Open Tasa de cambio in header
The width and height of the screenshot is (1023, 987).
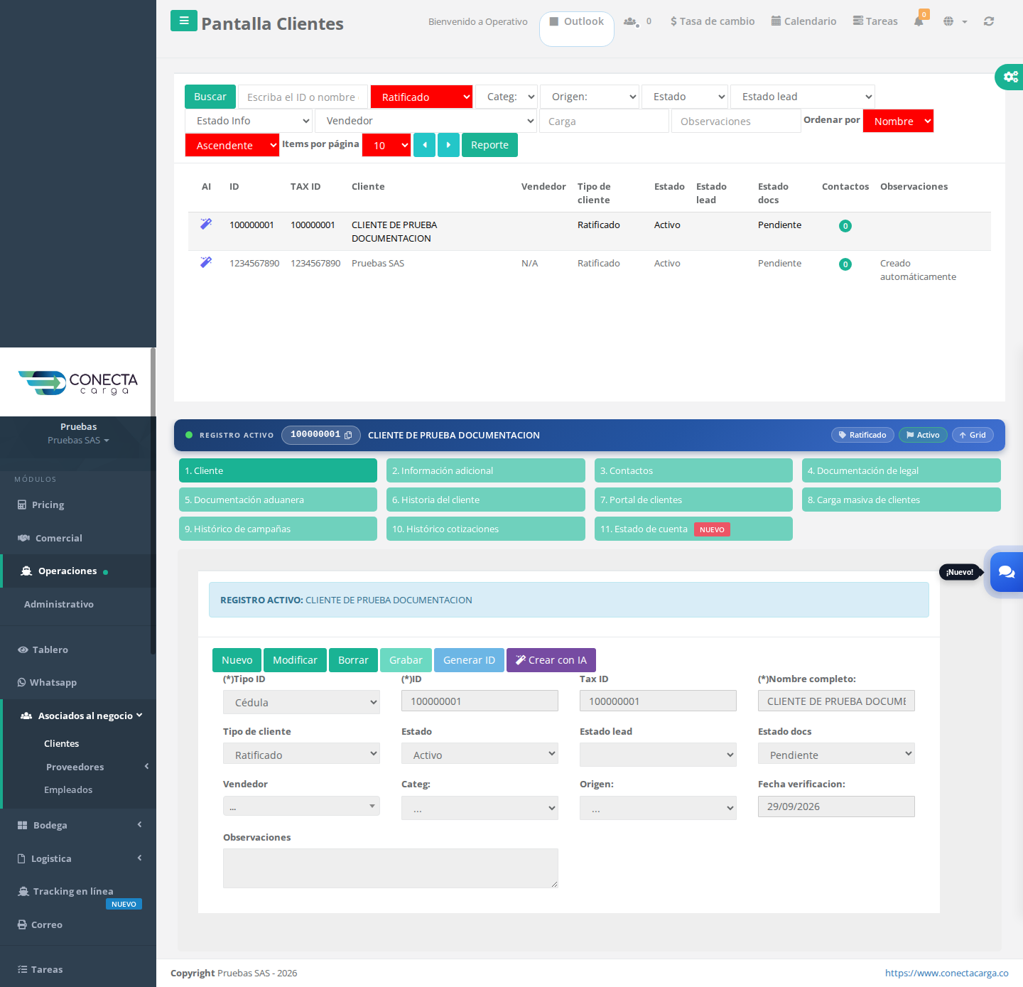pos(713,21)
